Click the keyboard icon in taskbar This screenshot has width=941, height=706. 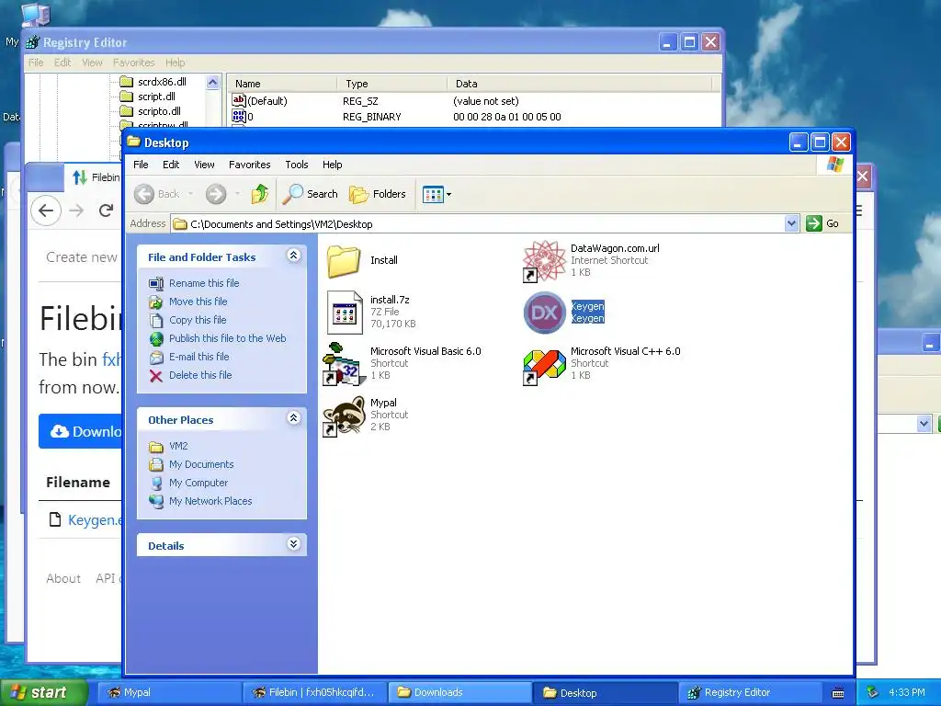click(838, 693)
